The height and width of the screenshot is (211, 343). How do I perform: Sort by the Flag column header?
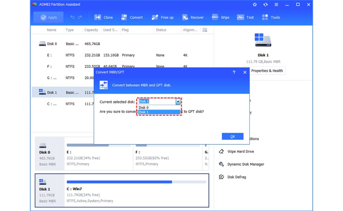tap(125, 30)
